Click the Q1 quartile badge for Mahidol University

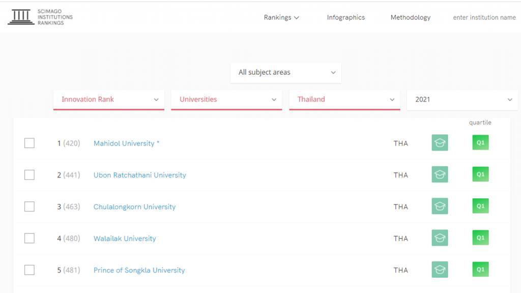click(x=480, y=142)
